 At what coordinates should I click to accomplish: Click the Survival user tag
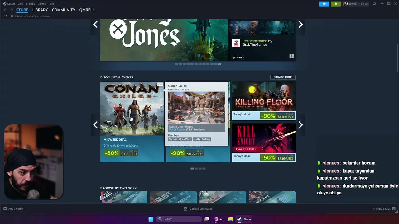(173, 139)
